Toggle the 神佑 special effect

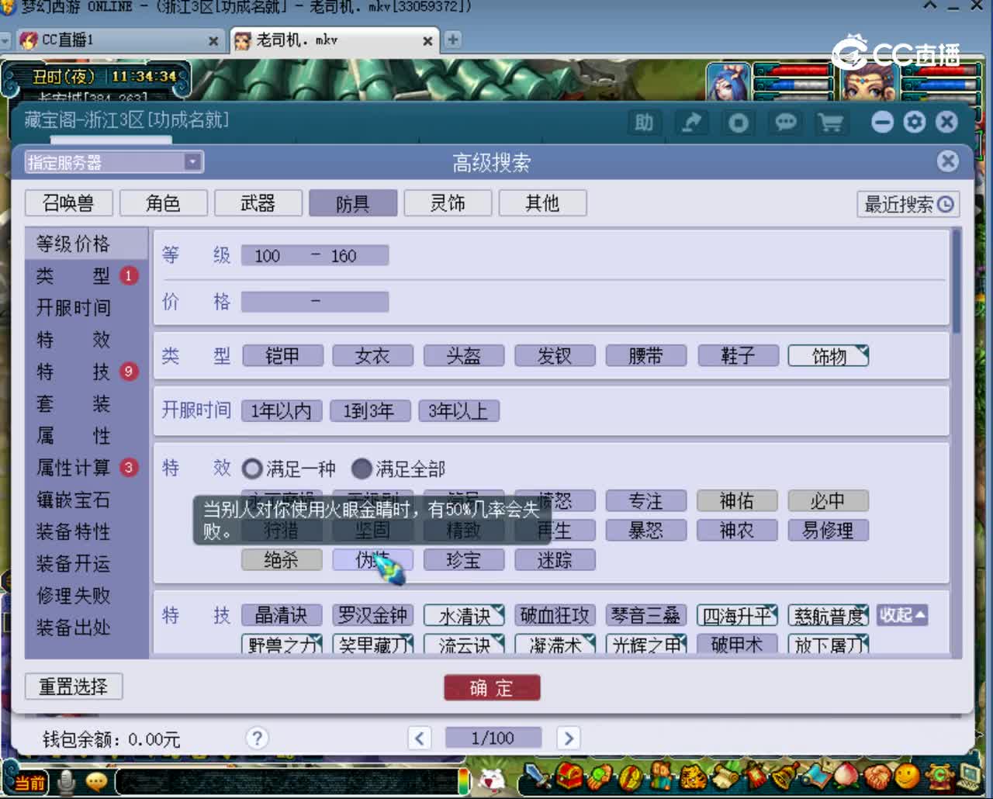pyautogui.click(x=737, y=501)
